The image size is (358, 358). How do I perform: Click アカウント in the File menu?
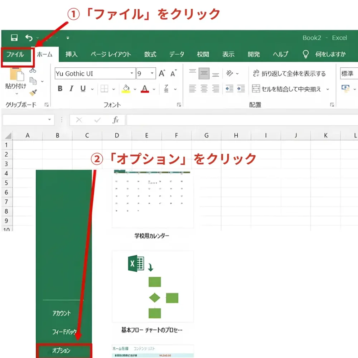62,313
